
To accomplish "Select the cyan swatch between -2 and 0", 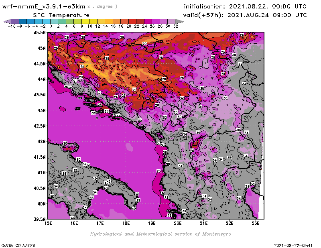I will pyautogui.click(x=46, y=21).
